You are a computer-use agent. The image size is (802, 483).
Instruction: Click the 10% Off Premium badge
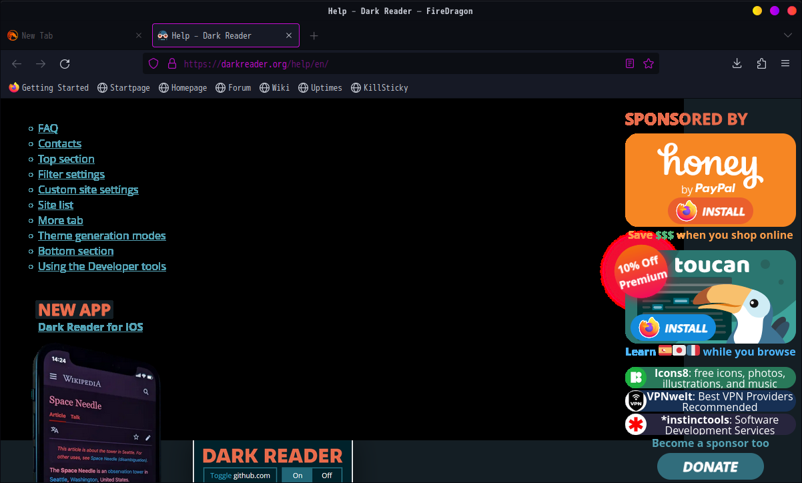click(642, 270)
